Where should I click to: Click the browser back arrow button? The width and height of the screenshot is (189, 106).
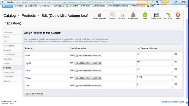coord(2,2)
